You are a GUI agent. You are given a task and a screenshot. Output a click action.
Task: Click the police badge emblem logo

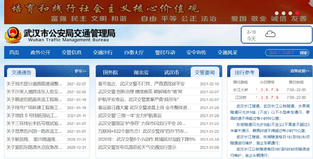13,35
